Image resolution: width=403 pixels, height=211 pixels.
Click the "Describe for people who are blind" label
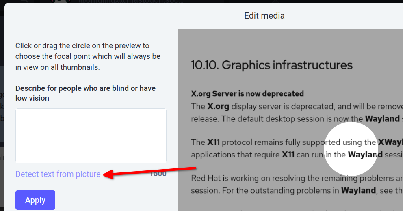(x=85, y=93)
